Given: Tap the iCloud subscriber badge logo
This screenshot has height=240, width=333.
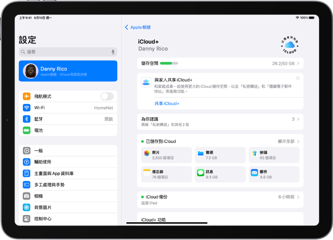Looking at the screenshot, I should pyautogui.click(x=290, y=45).
